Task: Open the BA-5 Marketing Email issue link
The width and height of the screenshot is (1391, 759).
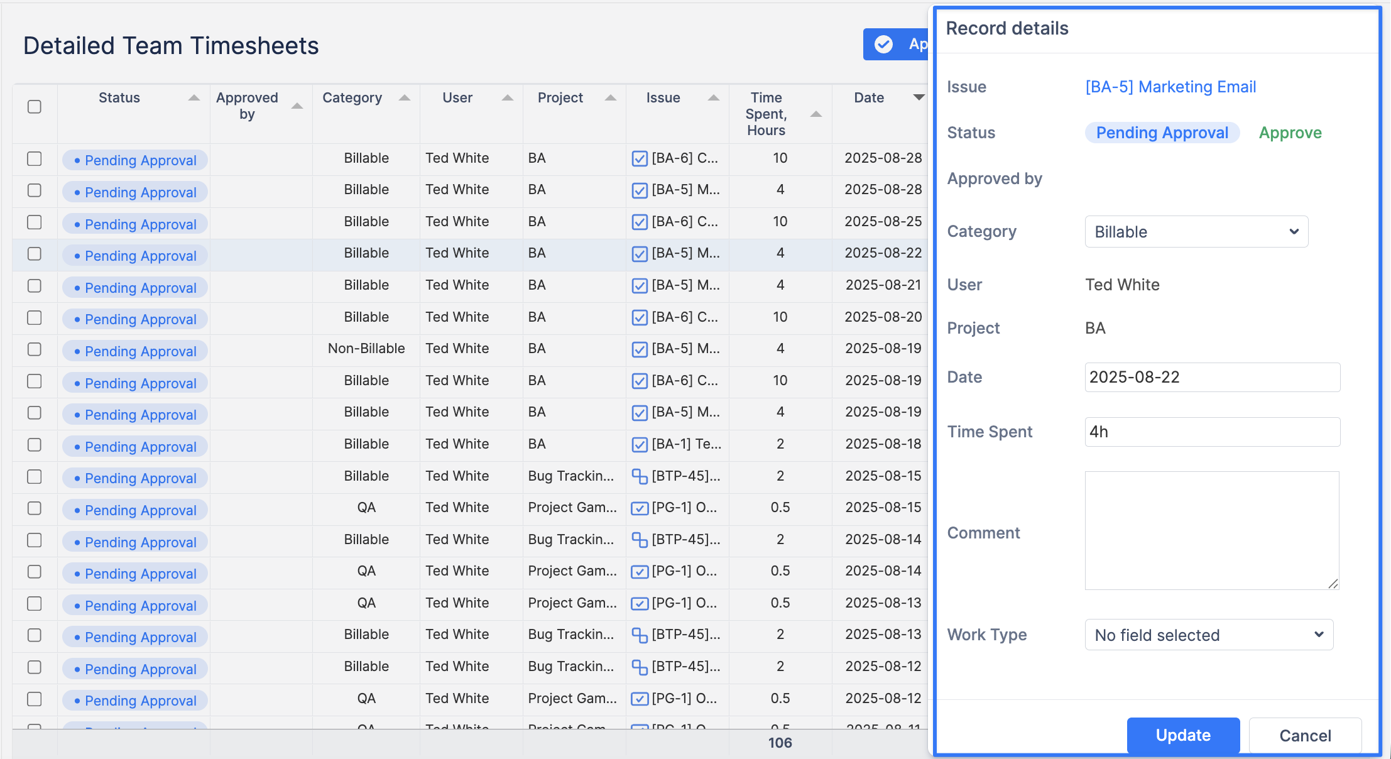Action: 1170,87
